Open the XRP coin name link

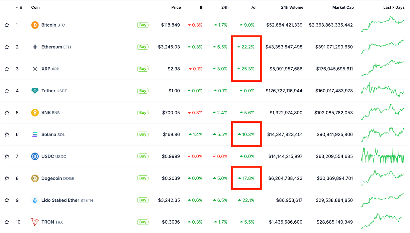[50, 69]
